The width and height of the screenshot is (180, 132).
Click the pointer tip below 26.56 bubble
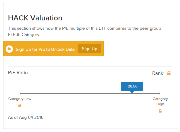pyautogui.click(x=132, y=92)
